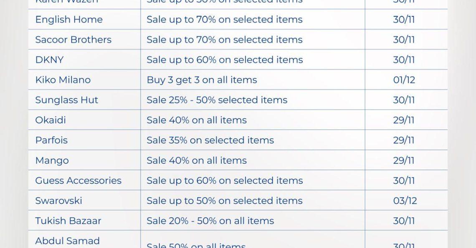Click the Okaidi store name
This screenshot has height=248, width=476.
51,120
